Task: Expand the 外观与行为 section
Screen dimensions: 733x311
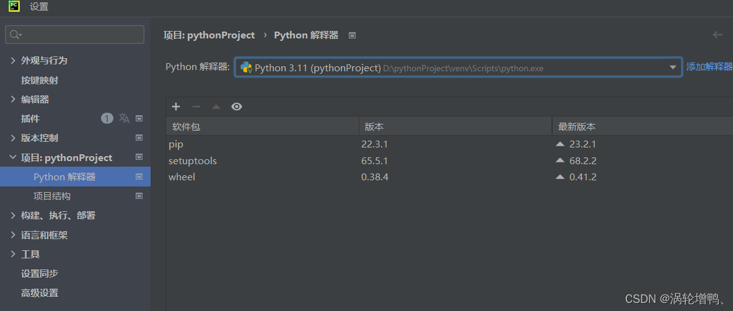Action: (13, 61)
